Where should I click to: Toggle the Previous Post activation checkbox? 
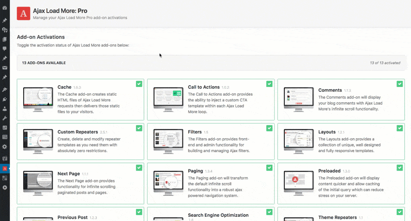[x=139, y=212]
